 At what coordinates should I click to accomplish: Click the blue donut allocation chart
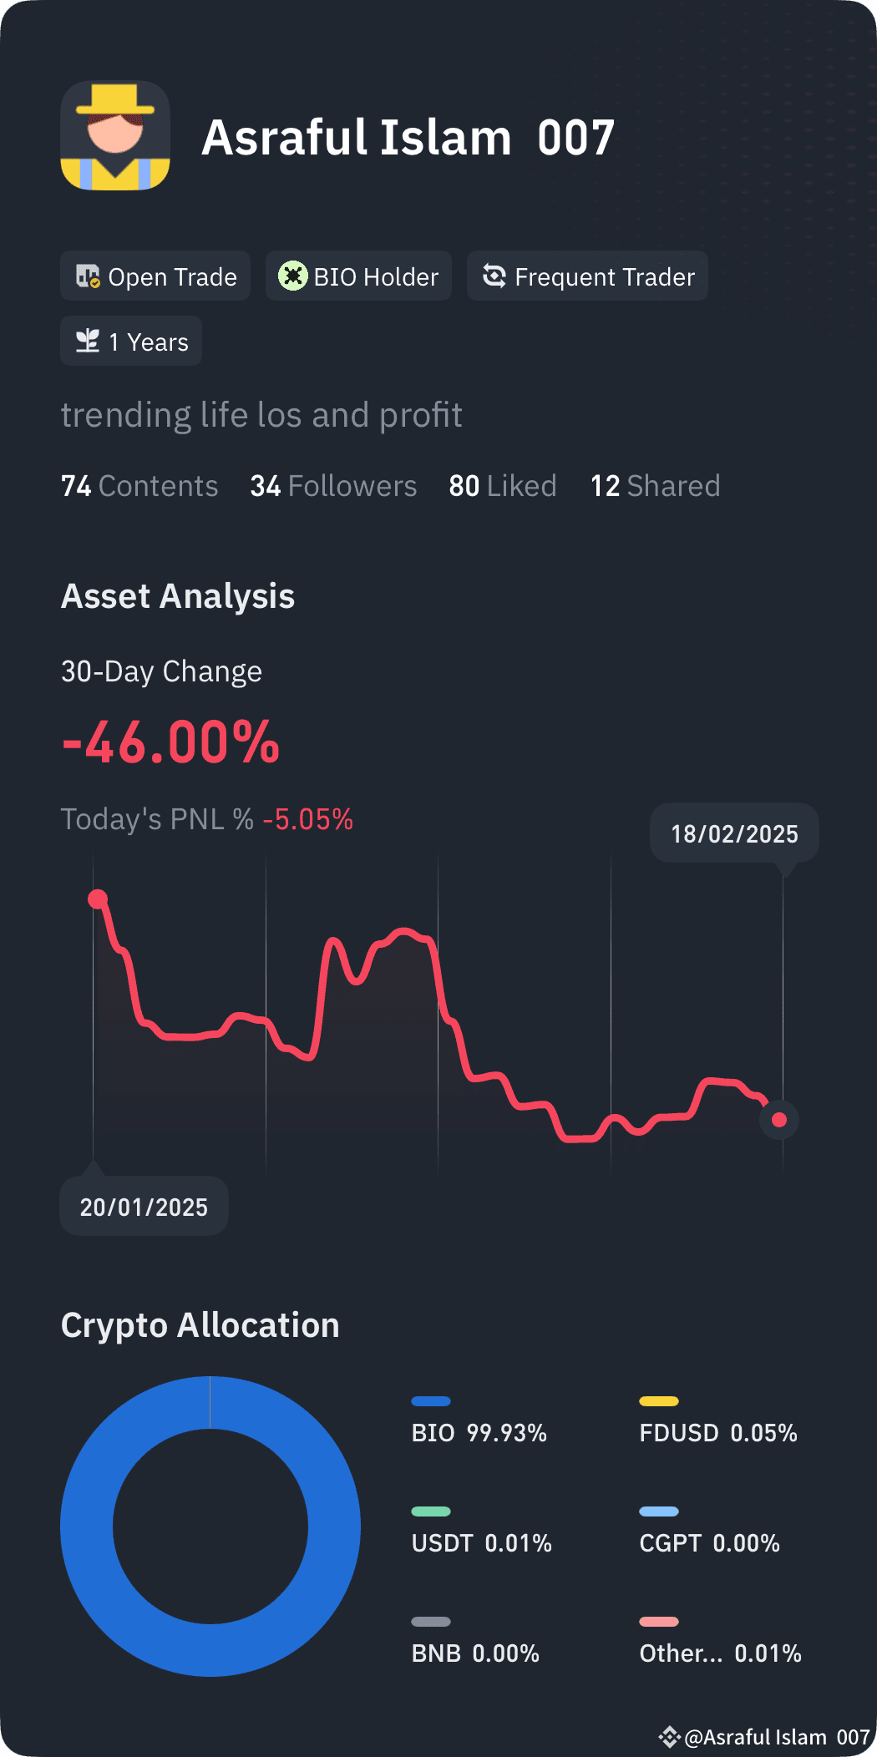click(x=210, y=1527)
